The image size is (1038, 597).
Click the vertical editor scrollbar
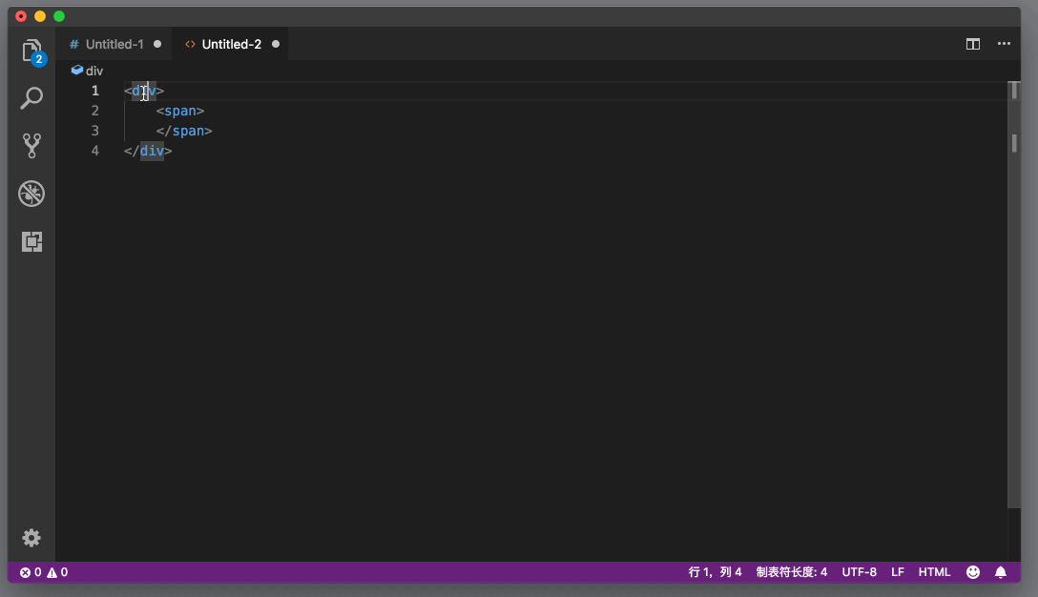1013,295
